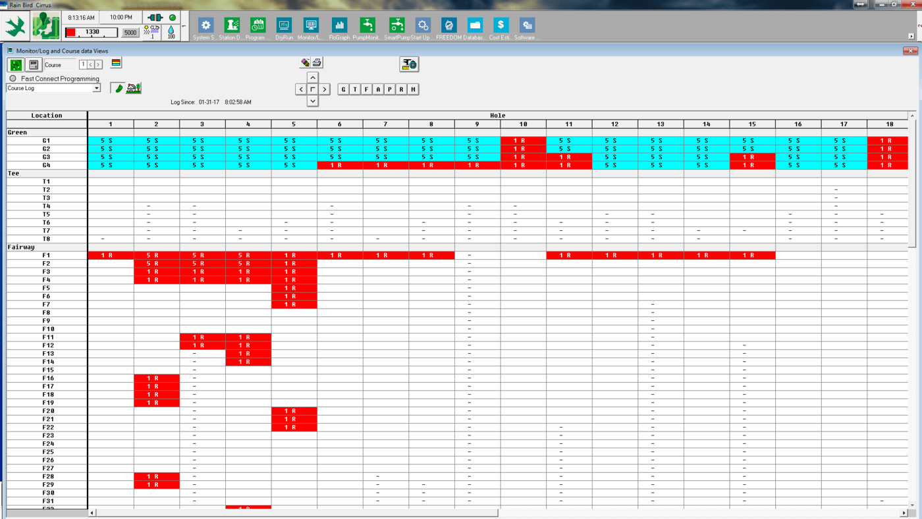Click the color legend swatch icon
Image resolution: width=922 pixels, height=519 pixels.
116,63
